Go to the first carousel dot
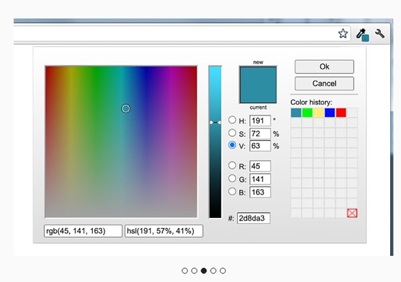401x282 pixels. click(184, 271)
